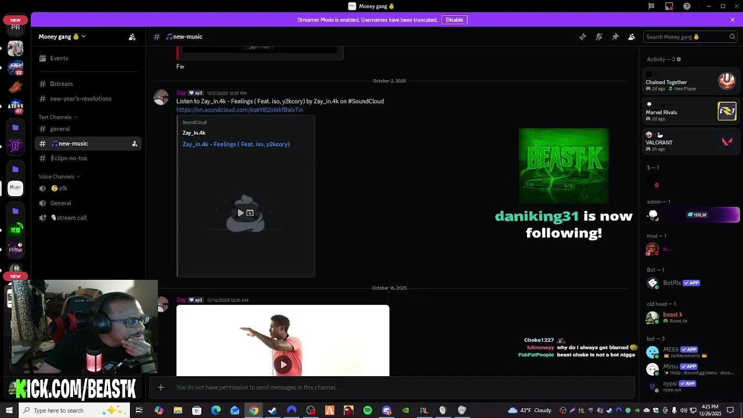Screen dimensions: 743x418
Task: Click the HXLW admin member entry
Action: click(691, 215)
